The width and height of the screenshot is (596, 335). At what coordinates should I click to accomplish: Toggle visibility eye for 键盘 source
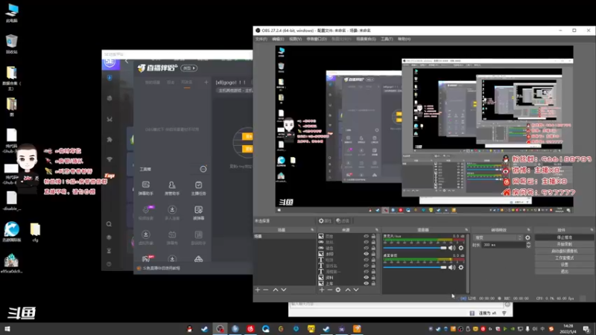click(366, 248)
